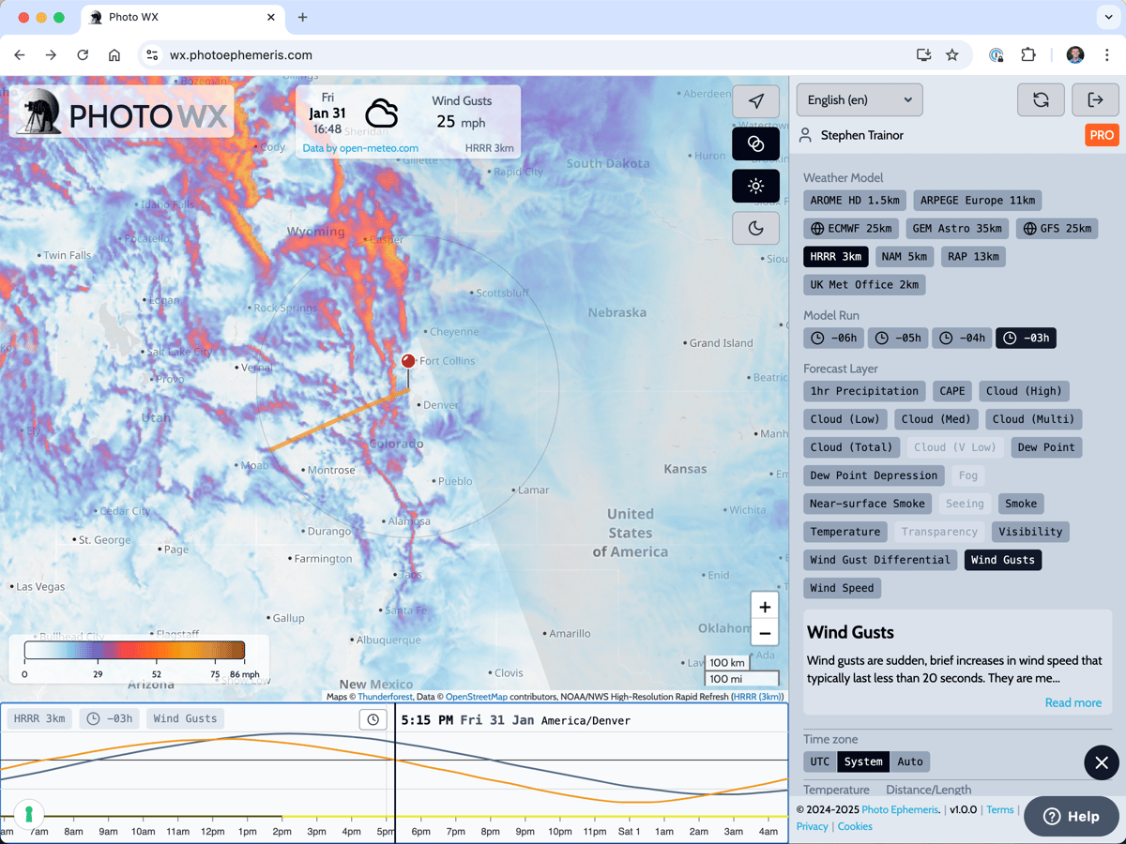Toggle the map overlay layers button
The height and width of the screenshot is (844, 1126).
click(x=755, y=143)
